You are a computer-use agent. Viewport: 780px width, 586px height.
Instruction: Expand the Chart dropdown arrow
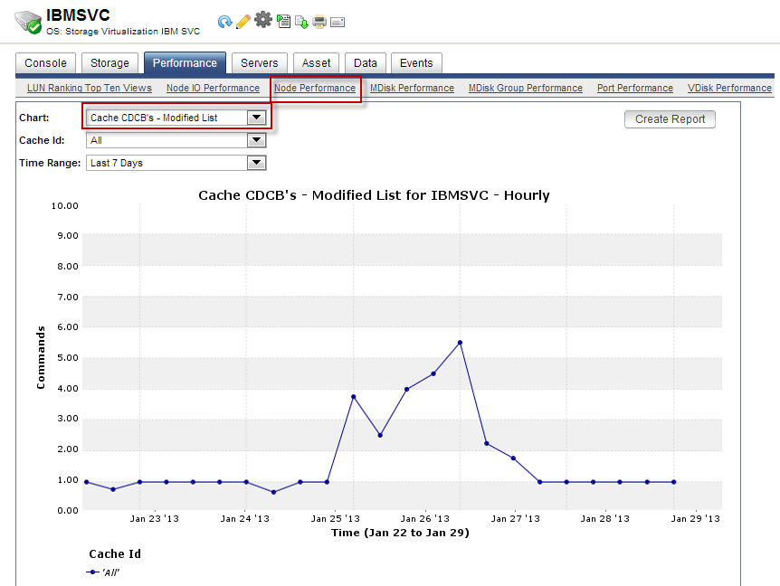(x=256, y=118)
